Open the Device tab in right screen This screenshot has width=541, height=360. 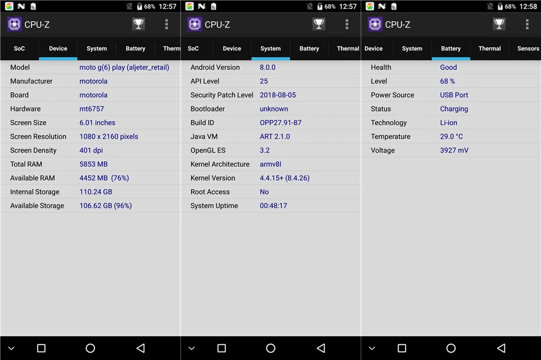coord(374,49)
